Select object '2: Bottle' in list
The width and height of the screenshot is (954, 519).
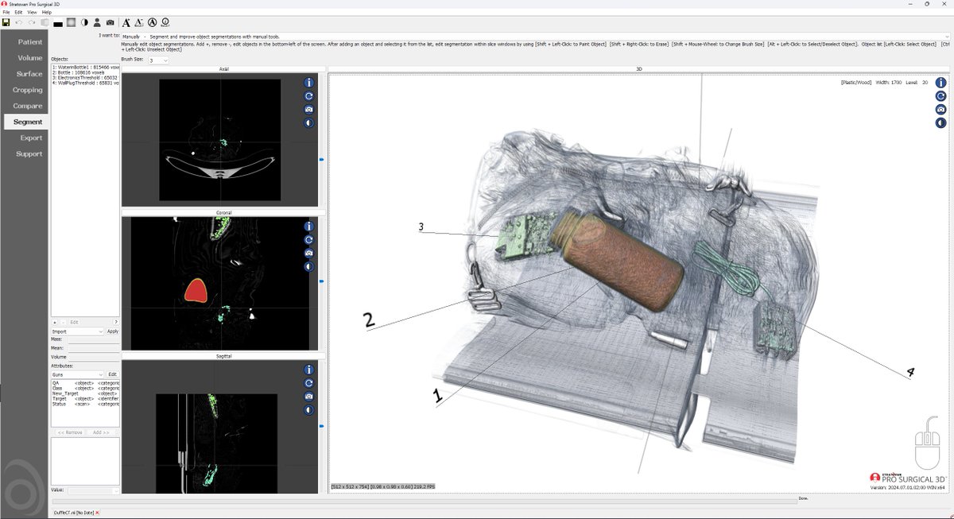85,72
